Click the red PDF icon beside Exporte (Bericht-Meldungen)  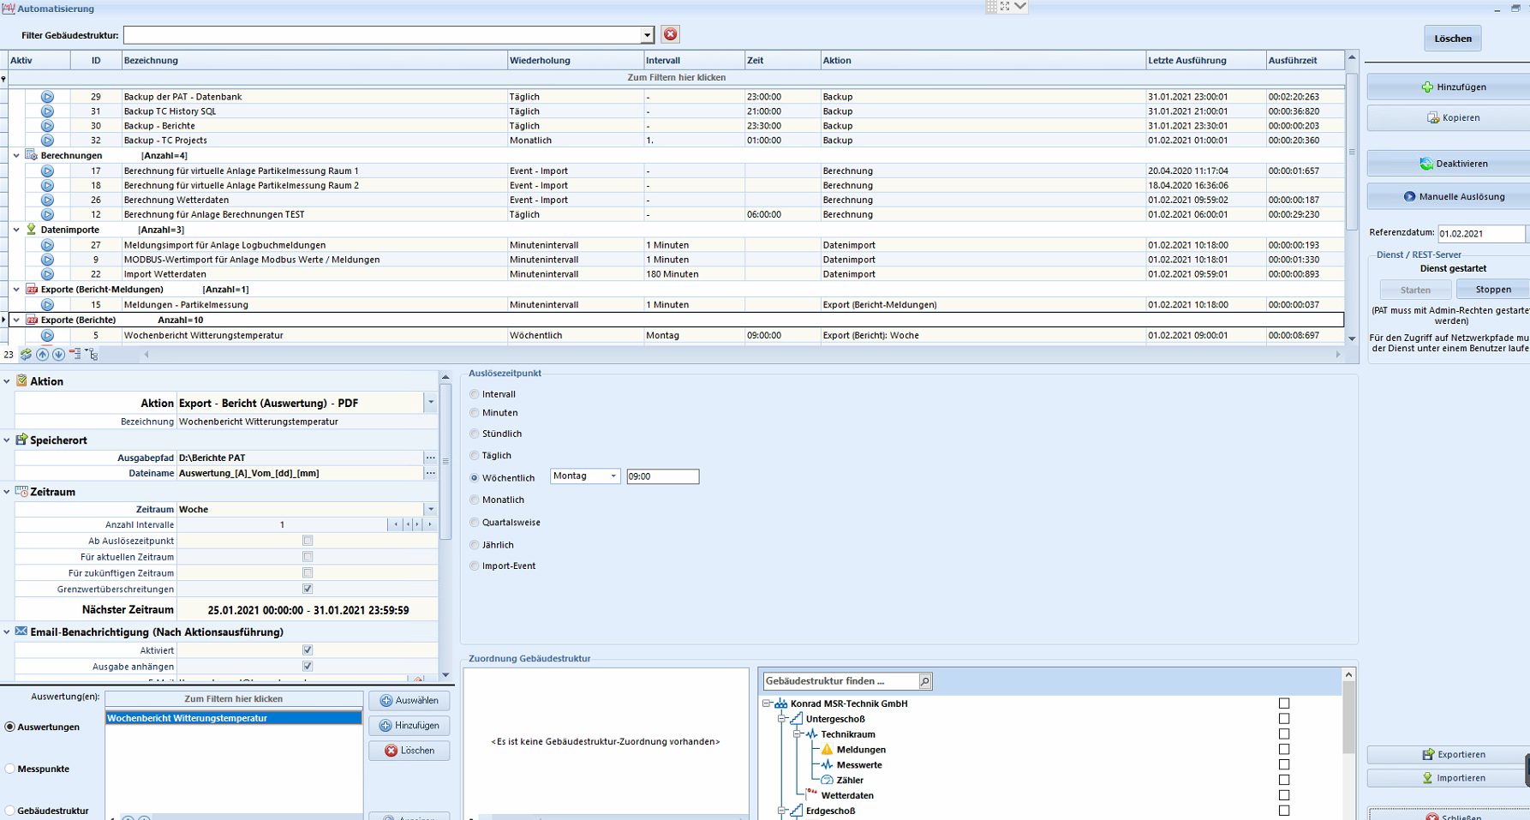[32, 290]
